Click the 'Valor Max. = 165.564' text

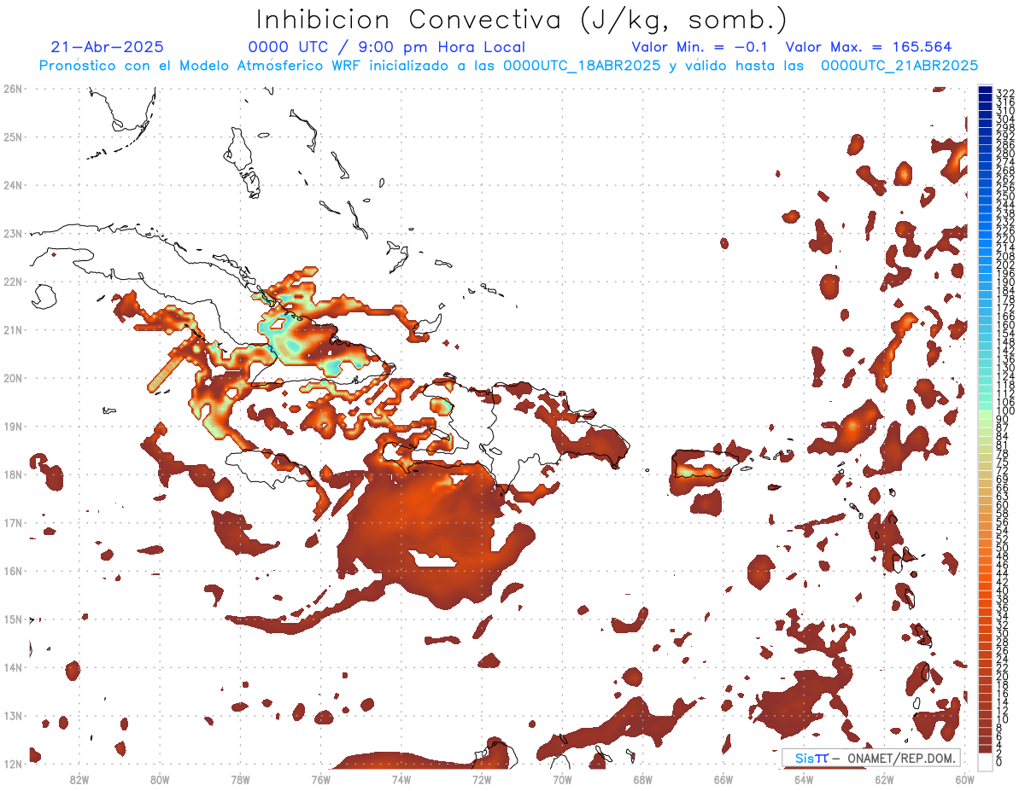pyautogui.click(x=869, y=47)
